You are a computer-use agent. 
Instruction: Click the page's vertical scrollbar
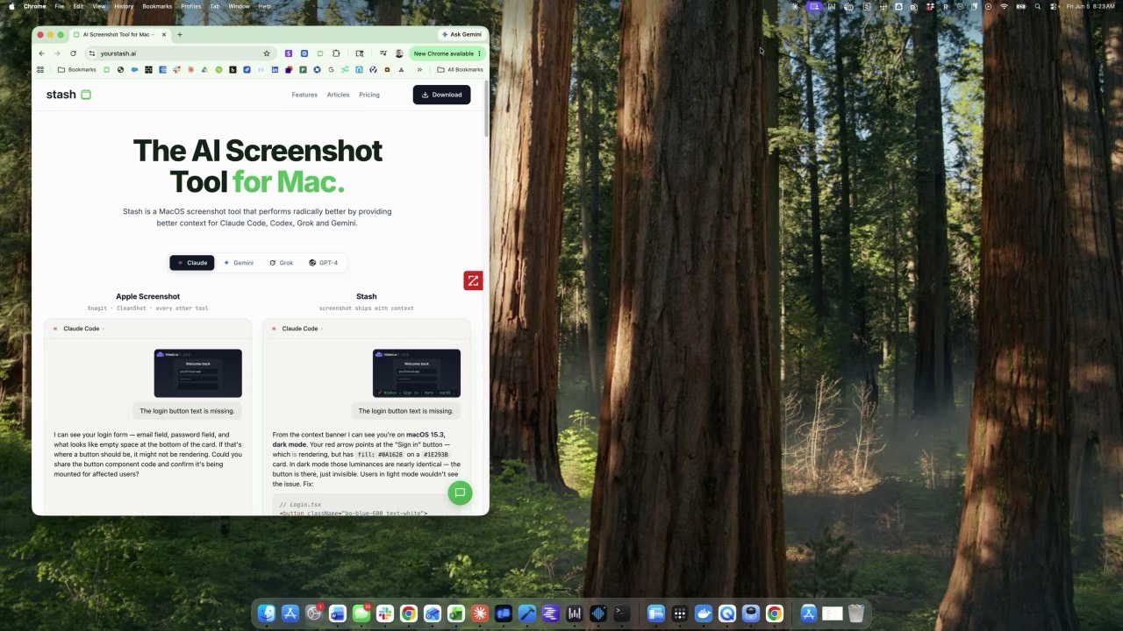(x=486, y=110)
